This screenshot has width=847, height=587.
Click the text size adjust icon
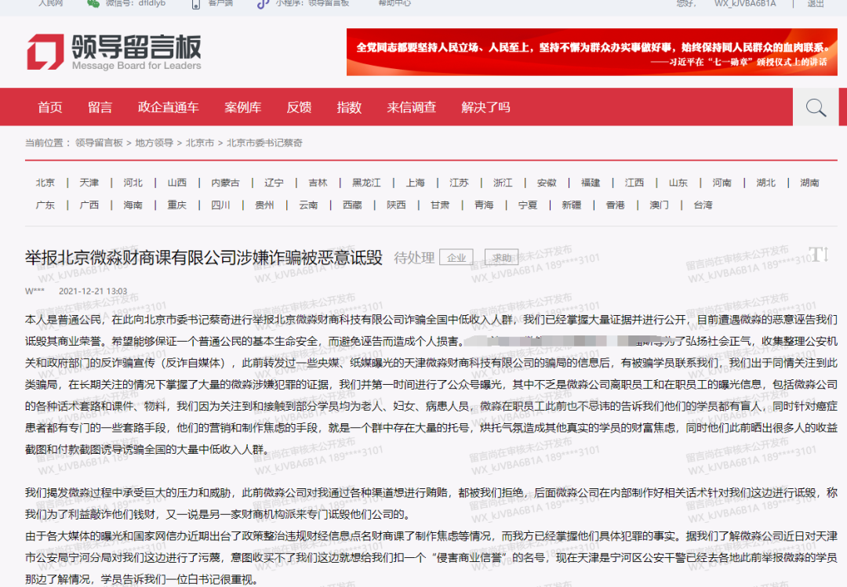coord(819,255)
